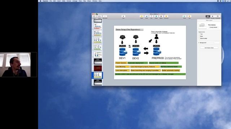Open the Document inspector button

[x=218, y=16]
